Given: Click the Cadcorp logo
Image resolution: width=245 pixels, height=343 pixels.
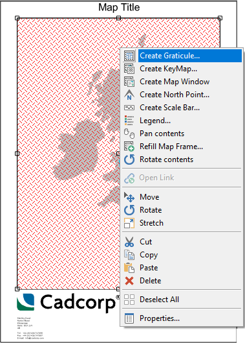Looking at the screenshot, I should click(68, 303).
